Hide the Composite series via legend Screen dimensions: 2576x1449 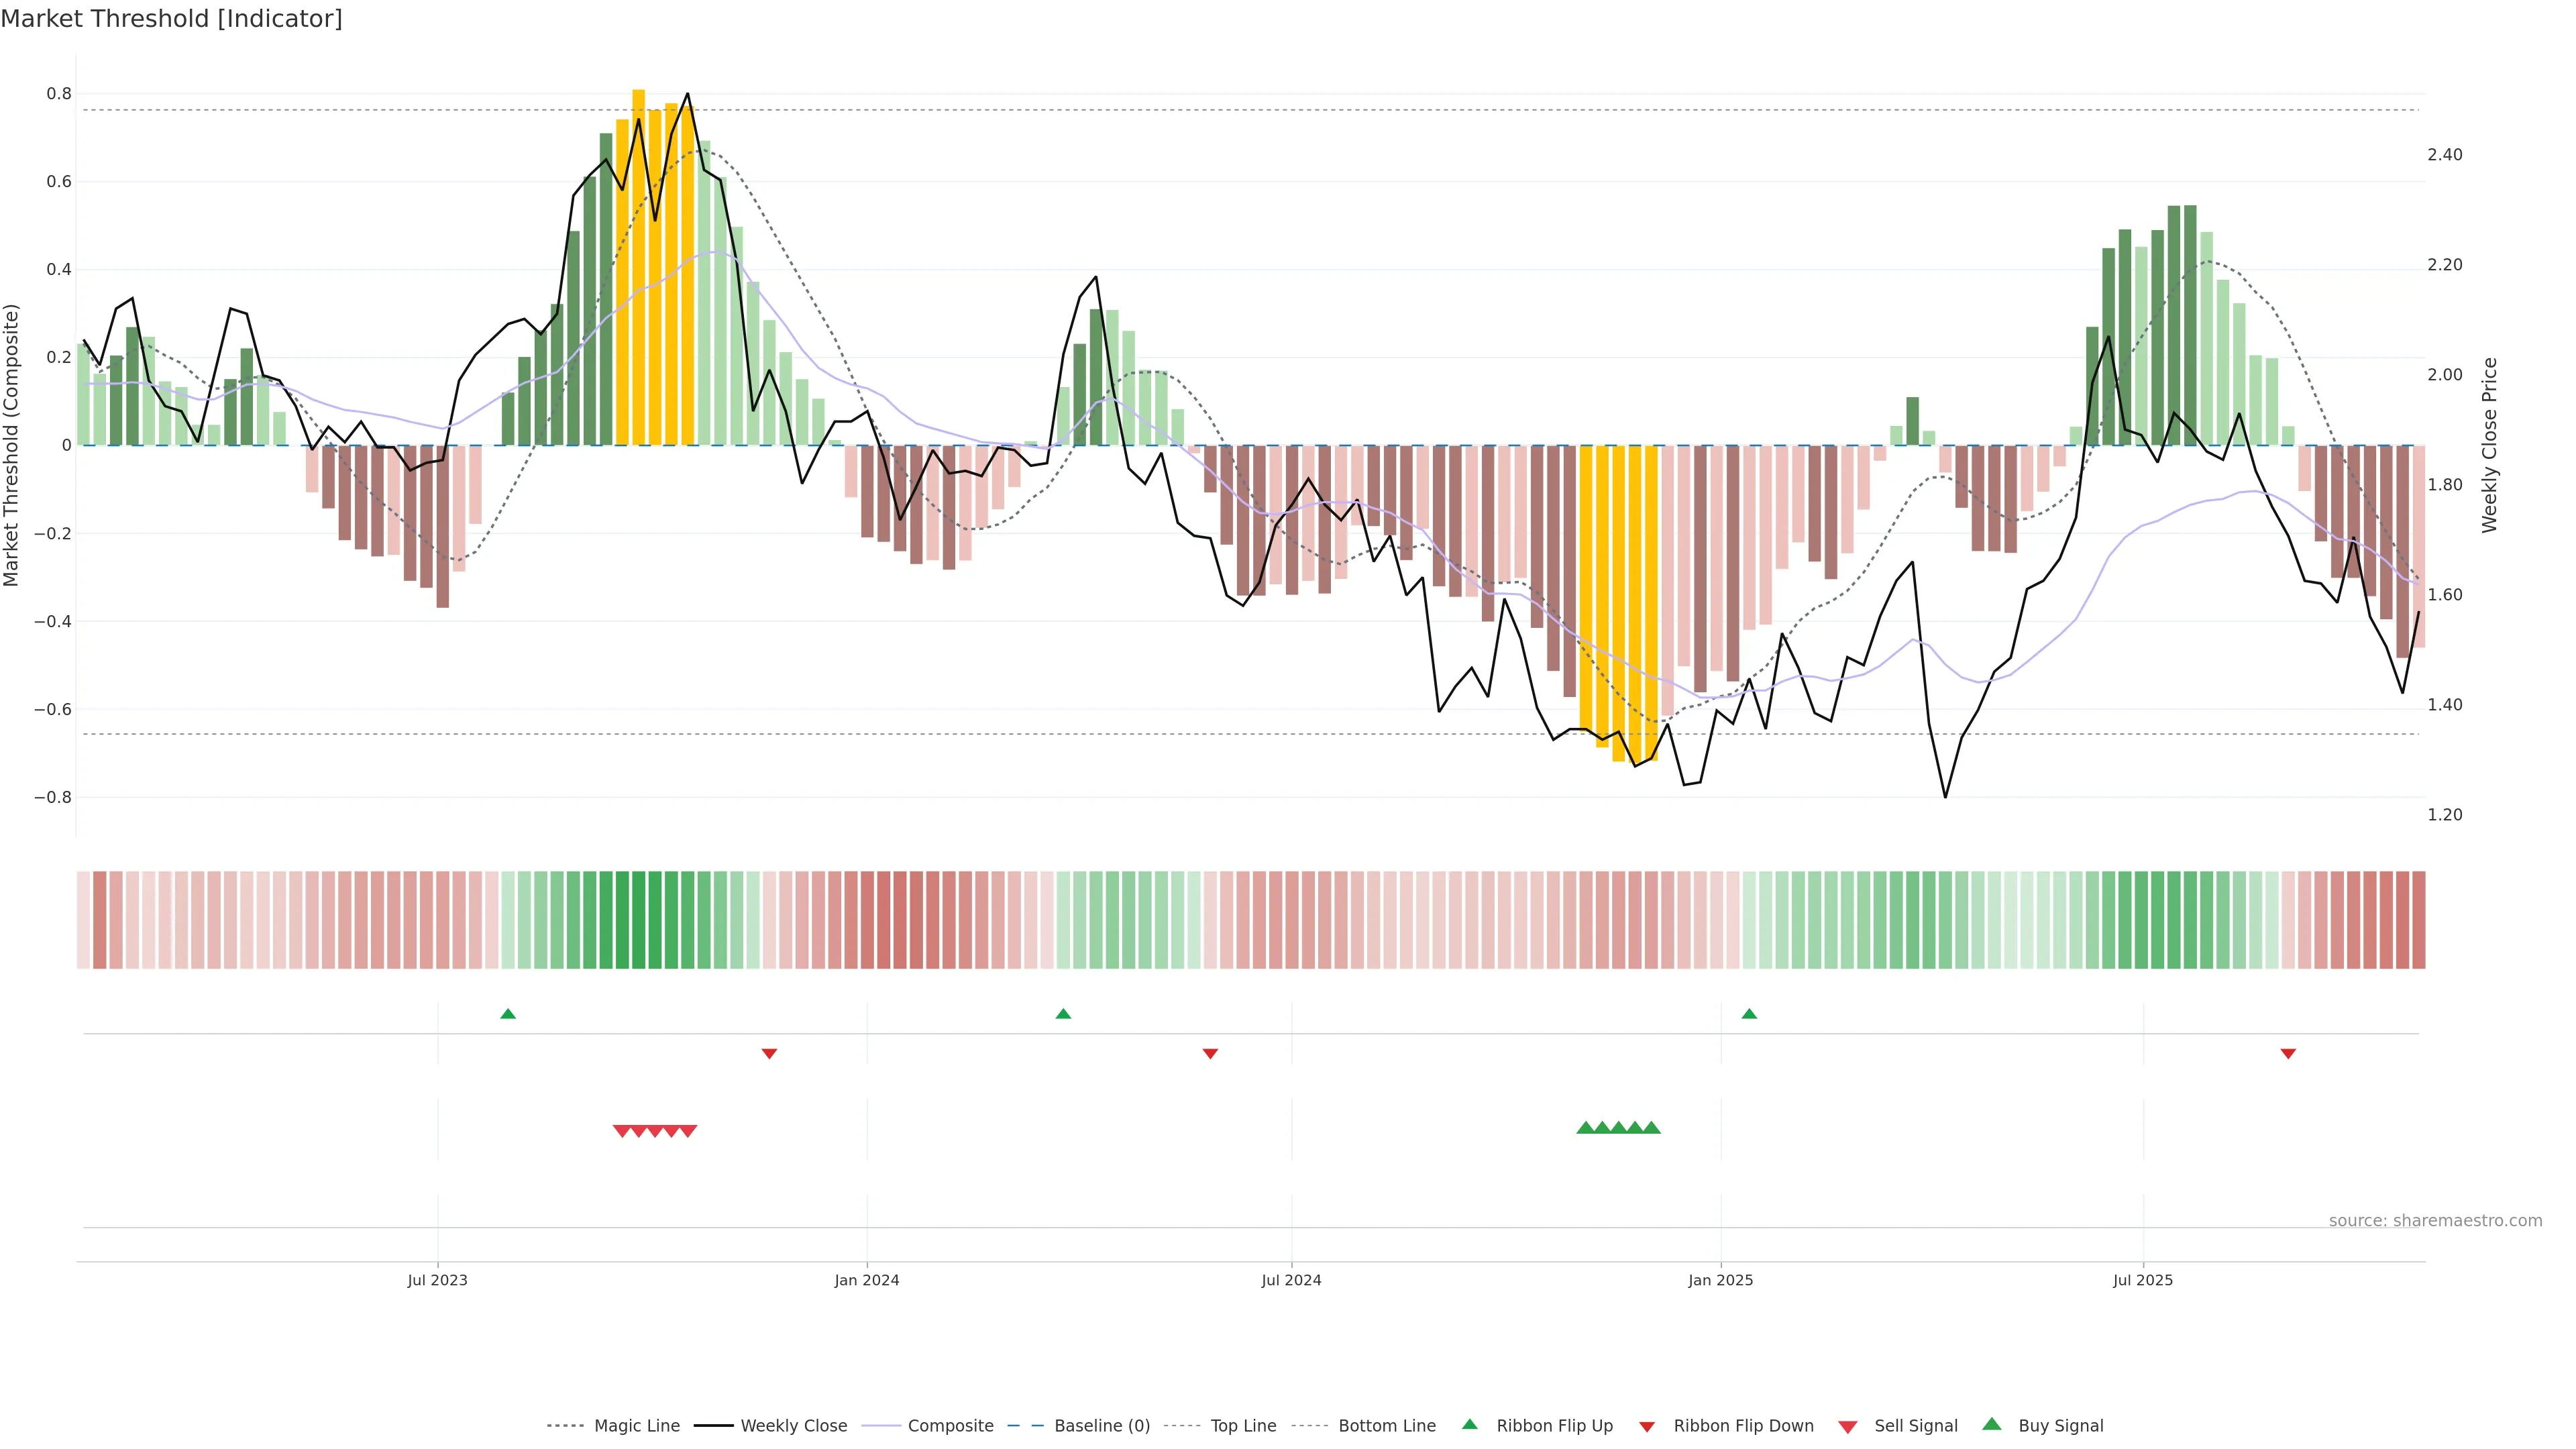[950, 1426]
